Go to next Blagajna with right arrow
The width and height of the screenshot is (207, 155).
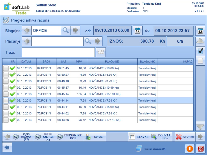tap(75, 30)
